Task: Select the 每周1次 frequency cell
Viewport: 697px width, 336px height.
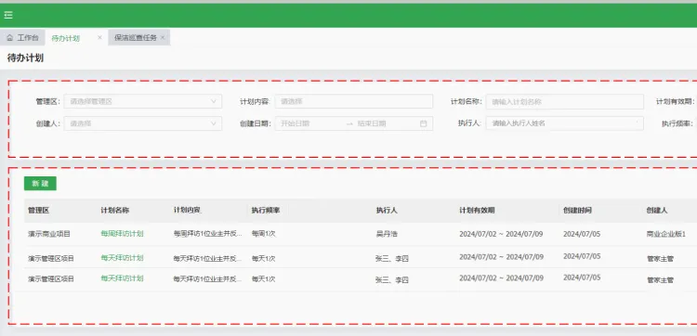Action: coord(264,234)
